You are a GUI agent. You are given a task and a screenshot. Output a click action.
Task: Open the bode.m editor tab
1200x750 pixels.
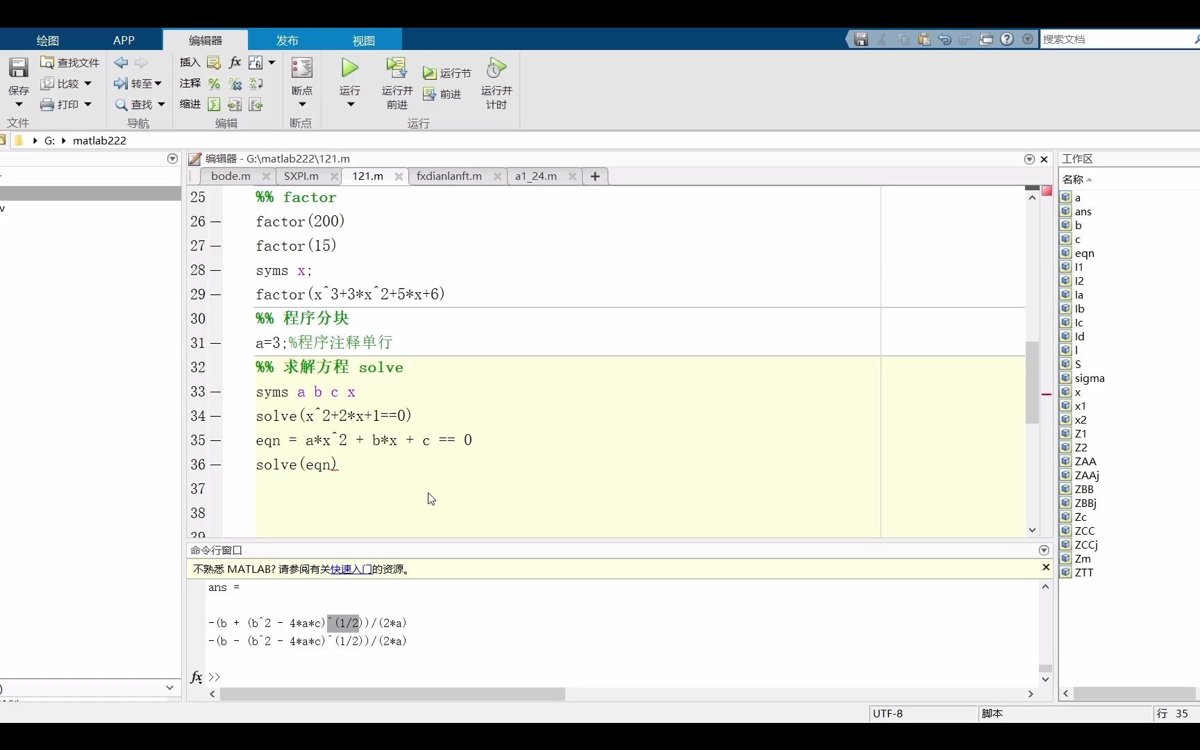pyautogui.click(x=230, y=176)
